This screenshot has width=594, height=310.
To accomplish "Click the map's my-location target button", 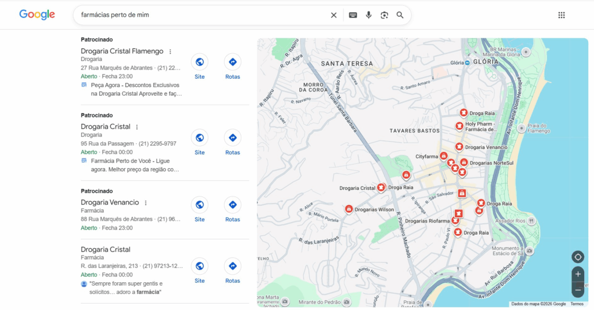I will [x=578, y=257].
